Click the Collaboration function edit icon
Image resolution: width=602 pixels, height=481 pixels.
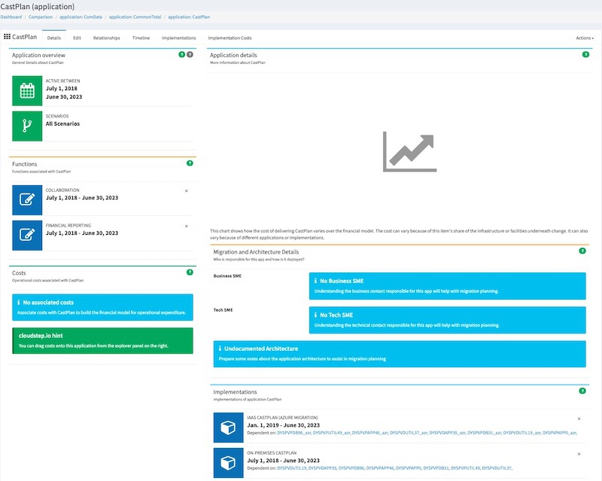pos(27,199)
